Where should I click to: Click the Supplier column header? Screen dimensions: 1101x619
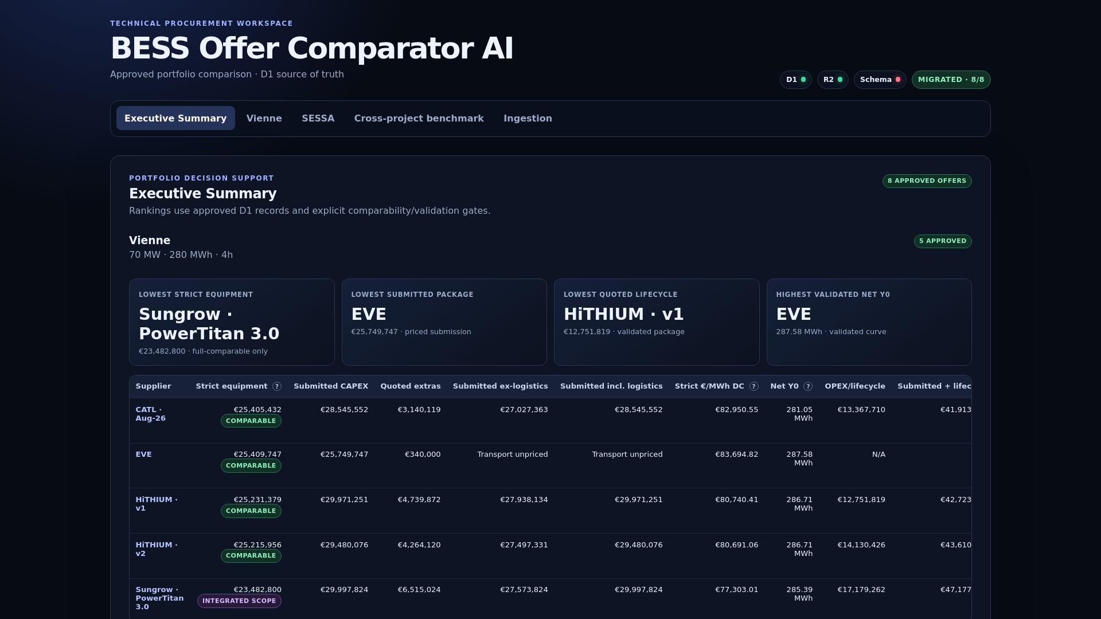pos(154,386)
